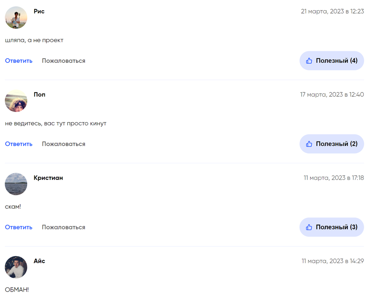This screenshot has width=366, height=299.
Task: Report Кристиан's comment via Пожаловаться
Action: coord(63,227)
